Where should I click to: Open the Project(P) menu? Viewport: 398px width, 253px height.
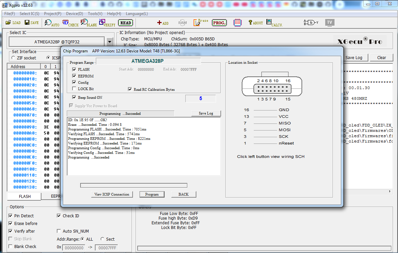coord(52,14)
